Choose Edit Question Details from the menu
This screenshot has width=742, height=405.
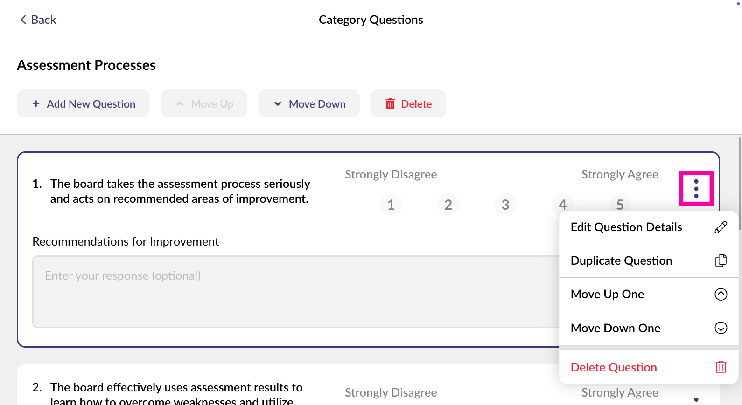649,227
